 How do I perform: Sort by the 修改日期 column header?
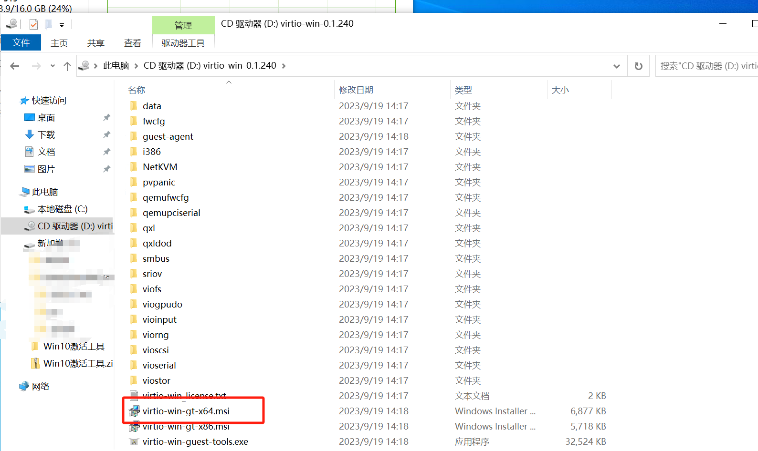coord(356,90)
